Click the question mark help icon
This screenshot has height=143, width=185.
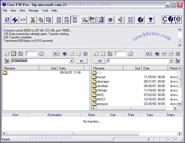(x=150, y=20)
